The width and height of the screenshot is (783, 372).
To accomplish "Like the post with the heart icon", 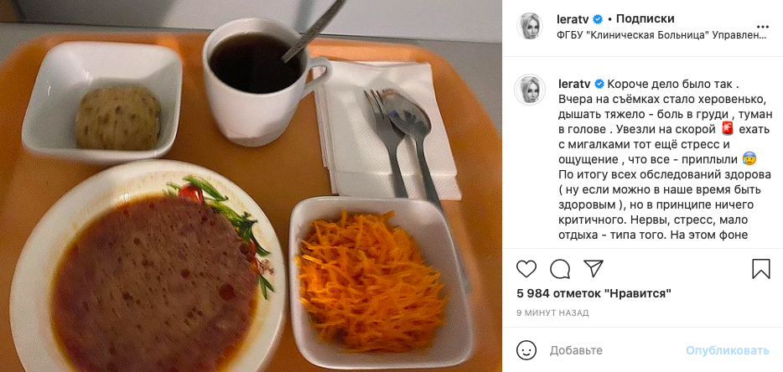I will point(526,269).
